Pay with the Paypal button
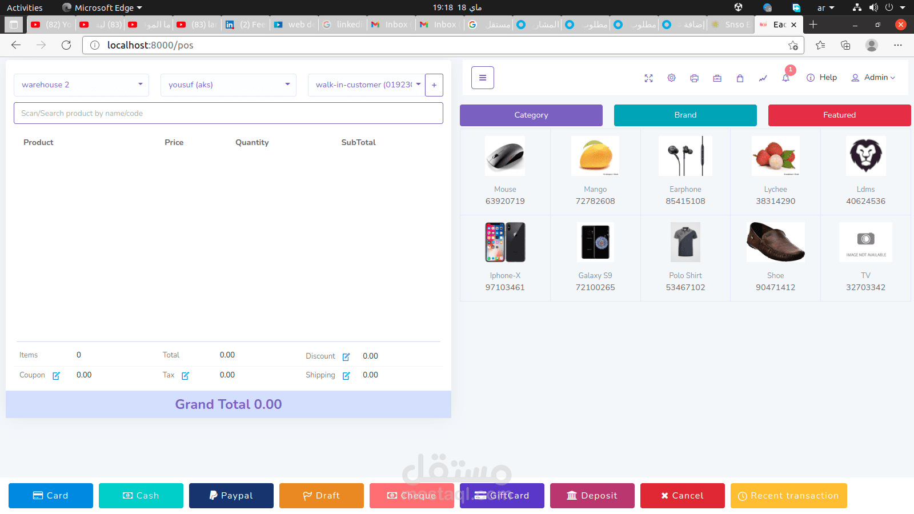The image size is (914, 514). tap(231, 496)
